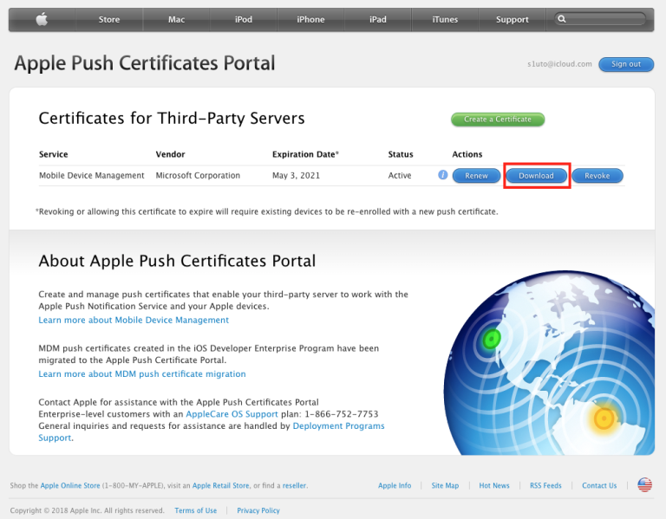Select the Support navigation tab

click(512, 19)
